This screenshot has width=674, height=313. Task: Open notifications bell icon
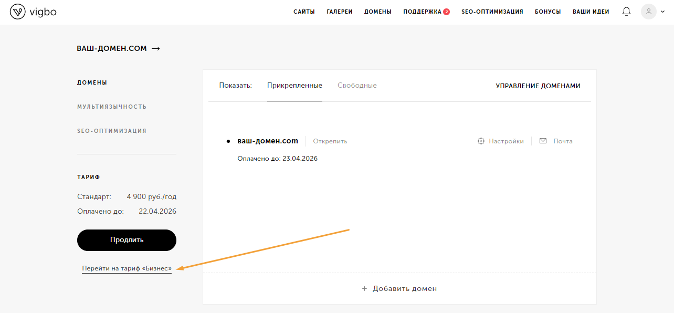pyautogui.click(x=626, y=12)
